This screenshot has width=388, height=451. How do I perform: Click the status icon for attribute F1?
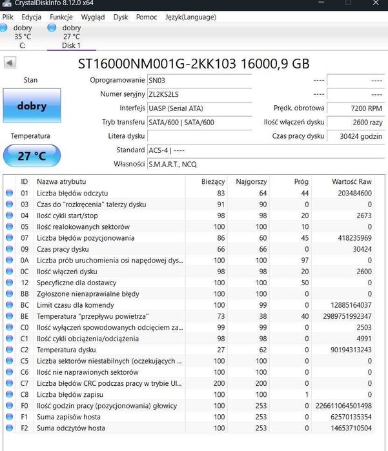[10, 417]
